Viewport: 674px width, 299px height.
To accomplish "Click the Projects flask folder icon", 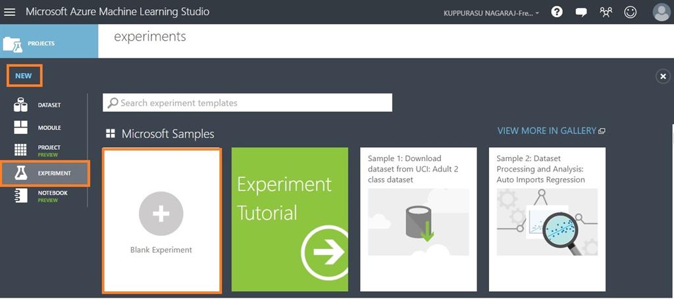I will [13, 44].
